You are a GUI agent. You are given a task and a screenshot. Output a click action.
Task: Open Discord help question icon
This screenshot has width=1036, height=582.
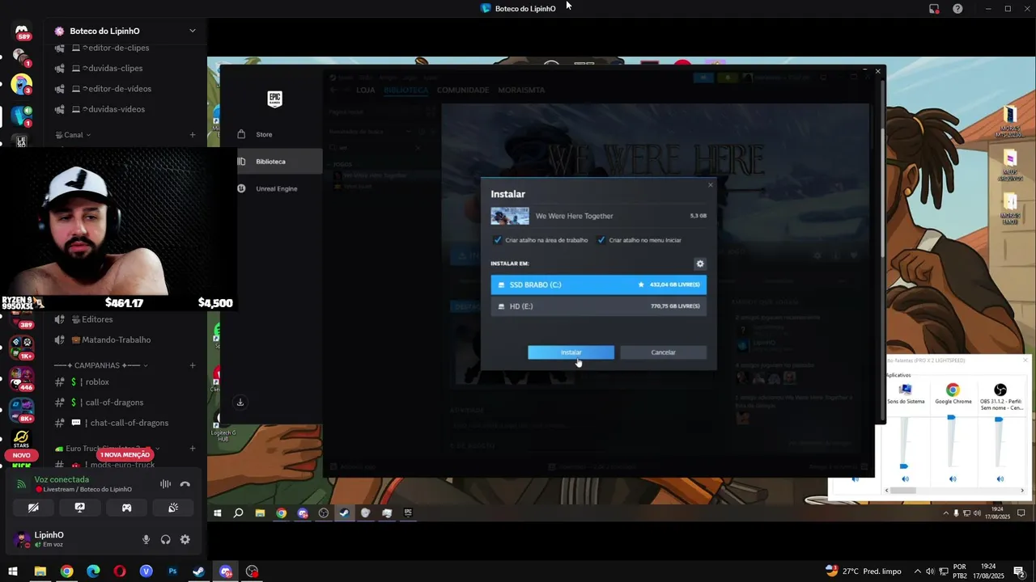[957, 9]
